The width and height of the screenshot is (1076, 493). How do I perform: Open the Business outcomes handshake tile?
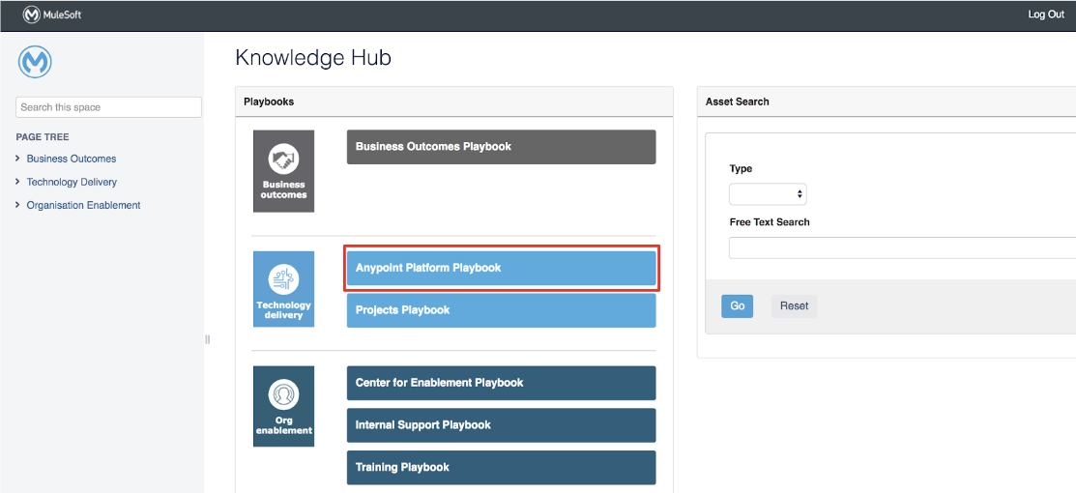[x=283, y=171]
